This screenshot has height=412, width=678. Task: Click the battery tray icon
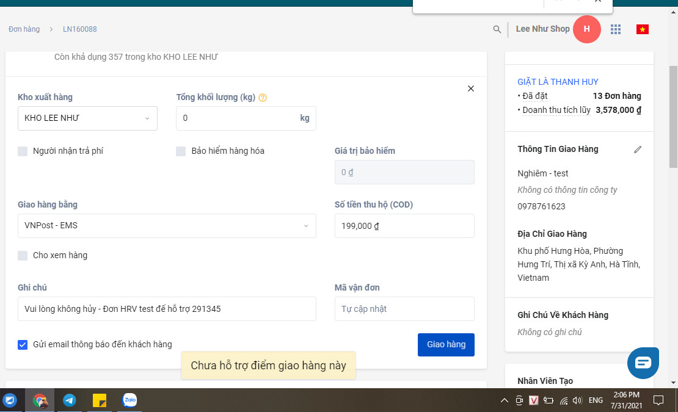(549, 400)
